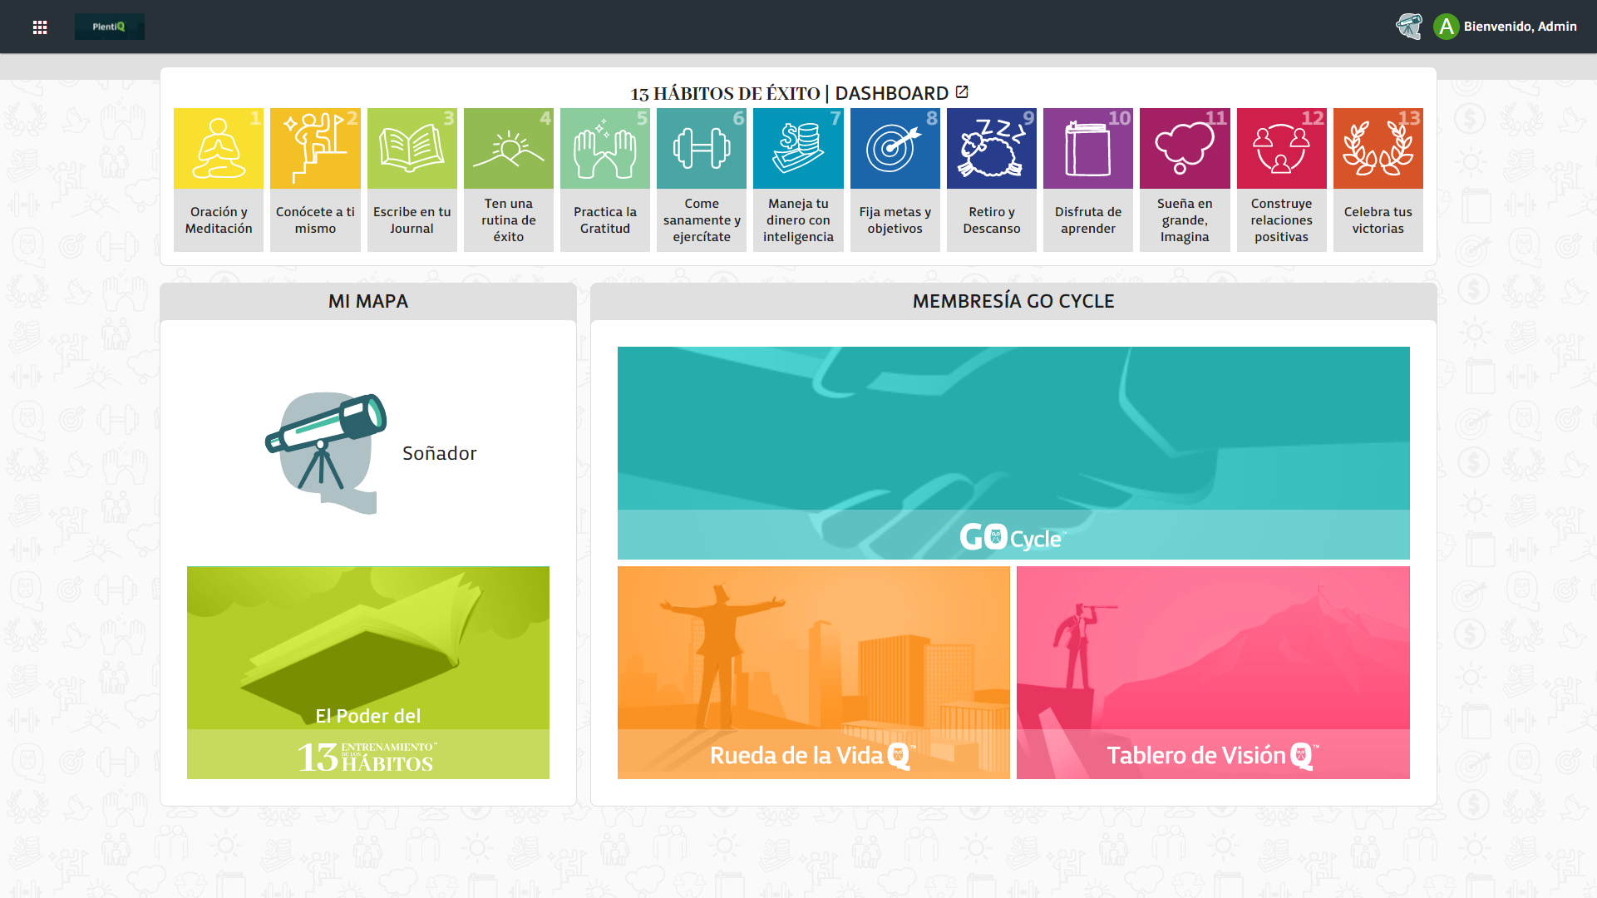The image size is (1597, 898).
Task: Open the rocket mascot icon in header
Action: click(1409, 27)
